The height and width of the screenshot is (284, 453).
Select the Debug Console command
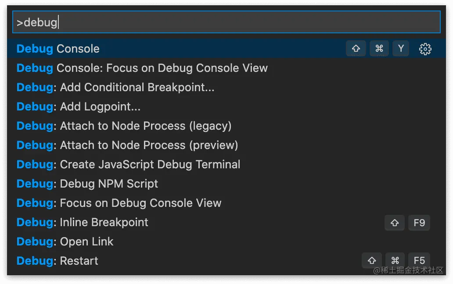pos(58,49)
